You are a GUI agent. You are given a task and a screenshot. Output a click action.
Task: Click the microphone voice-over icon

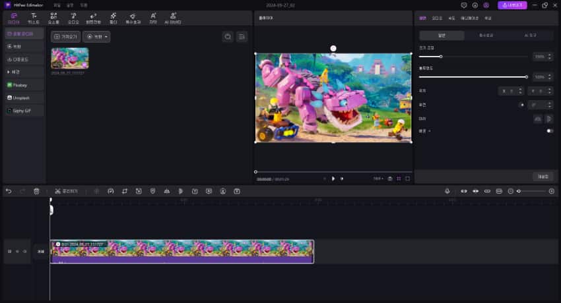pyautogui.click(x=447, y=191)
